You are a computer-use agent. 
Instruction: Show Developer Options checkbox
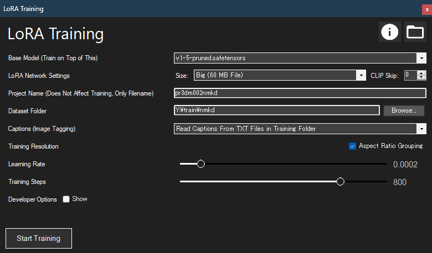66,199
